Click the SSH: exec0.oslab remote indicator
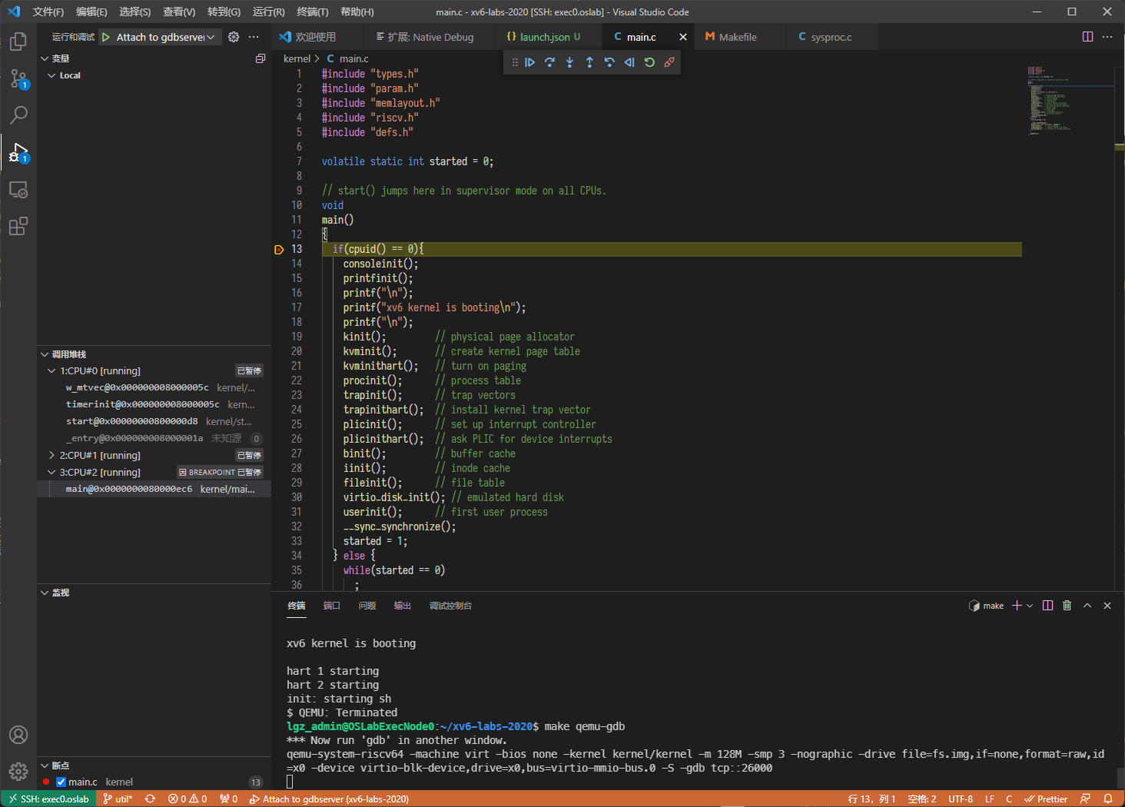 pos(48,799)
